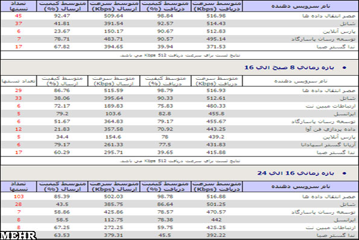Click the receive speed value 516.98 in the first row
Viewport: 359px width, 240px height.
[x=216, y=16]
